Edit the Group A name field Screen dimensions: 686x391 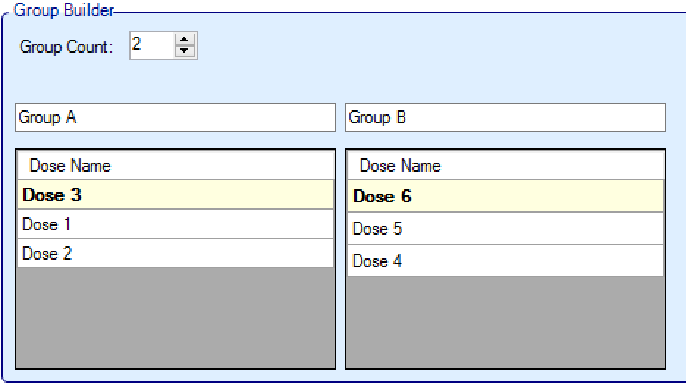(x=175, y=117)
